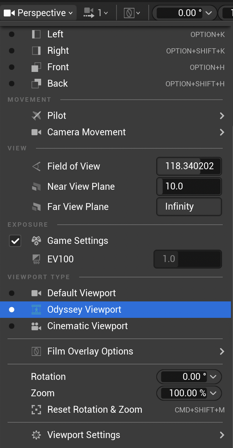Click the Reset Rotation & Zoom icon

point(36,410)
